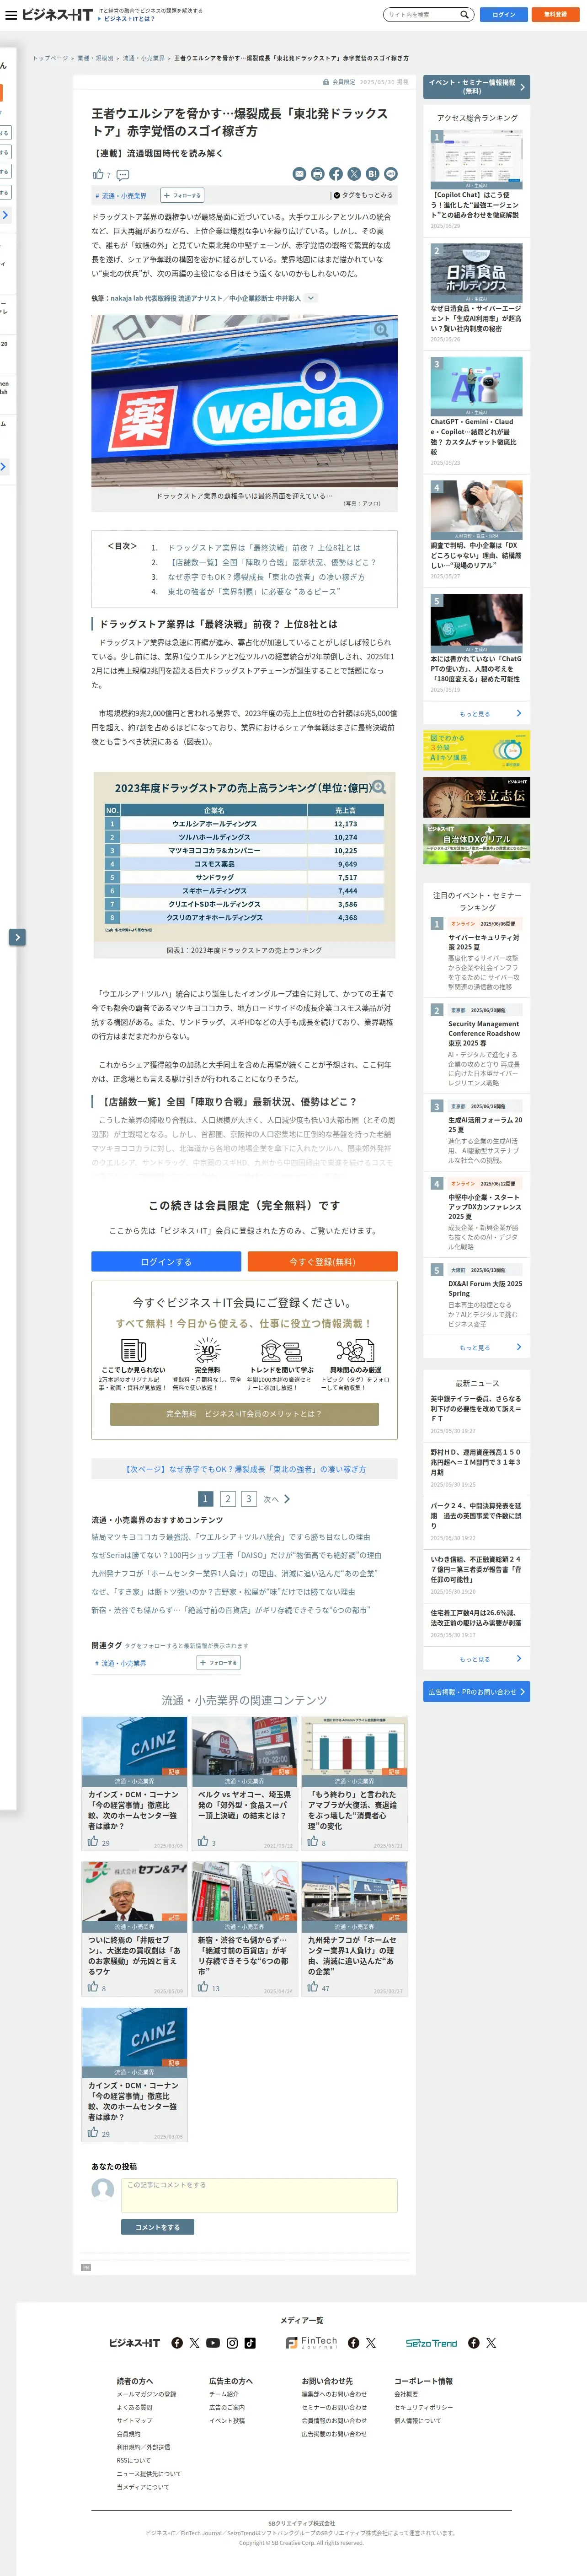Click the comment textarea
587x2576 pixels.
pyautogui.click(x=260, y=2196)
